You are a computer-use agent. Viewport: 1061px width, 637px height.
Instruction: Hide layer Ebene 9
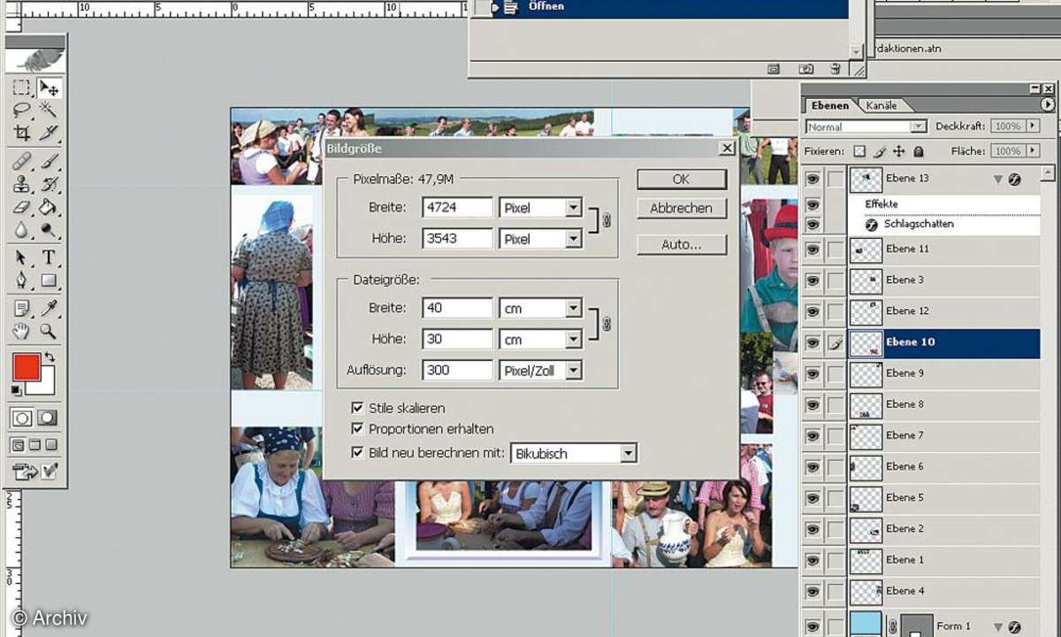pos(813,373)
